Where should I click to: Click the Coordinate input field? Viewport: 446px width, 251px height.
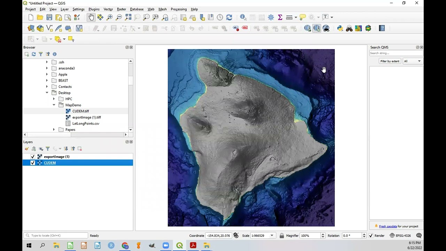[218, 236]
